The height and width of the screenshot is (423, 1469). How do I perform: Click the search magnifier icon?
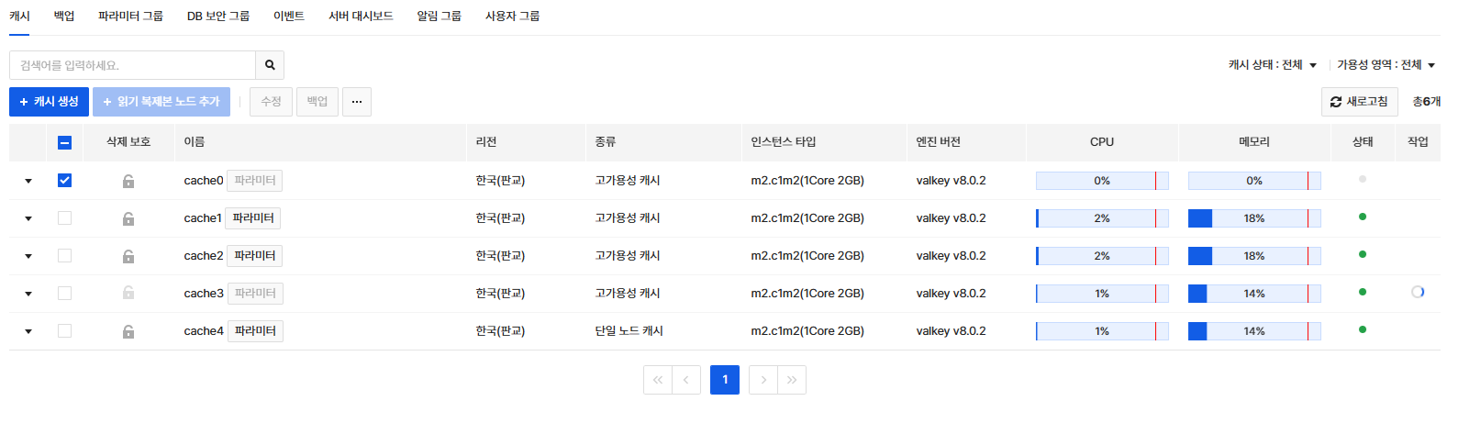[270, 65]
